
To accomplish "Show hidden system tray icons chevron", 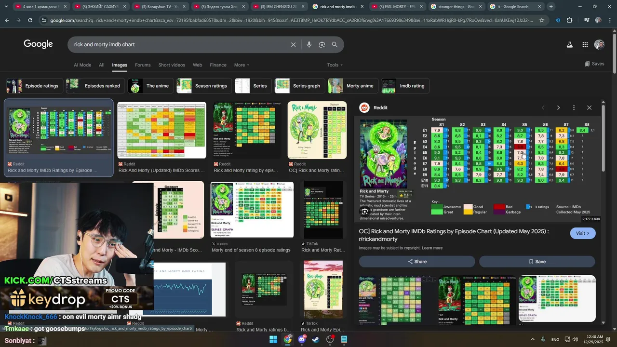I will (x=533, y=339).
